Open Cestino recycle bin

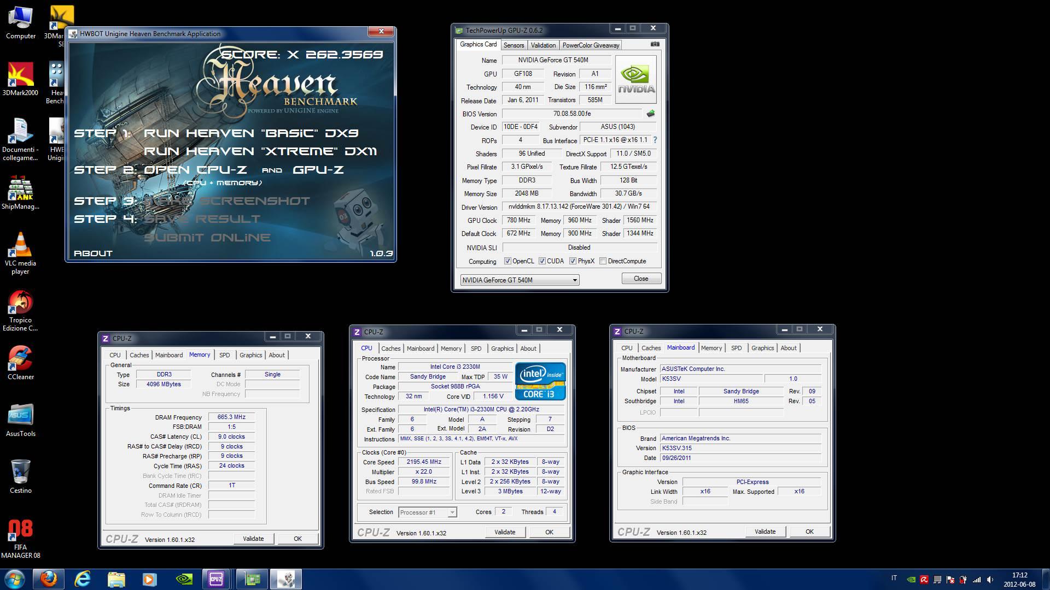click(21, 477)
